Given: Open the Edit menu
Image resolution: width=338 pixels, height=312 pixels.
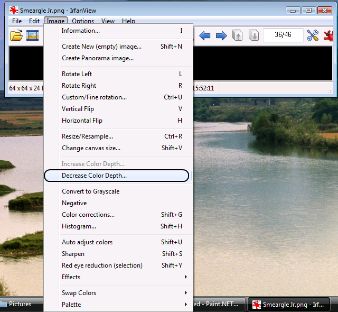Looking at the screenshot, I should (34, 21).
